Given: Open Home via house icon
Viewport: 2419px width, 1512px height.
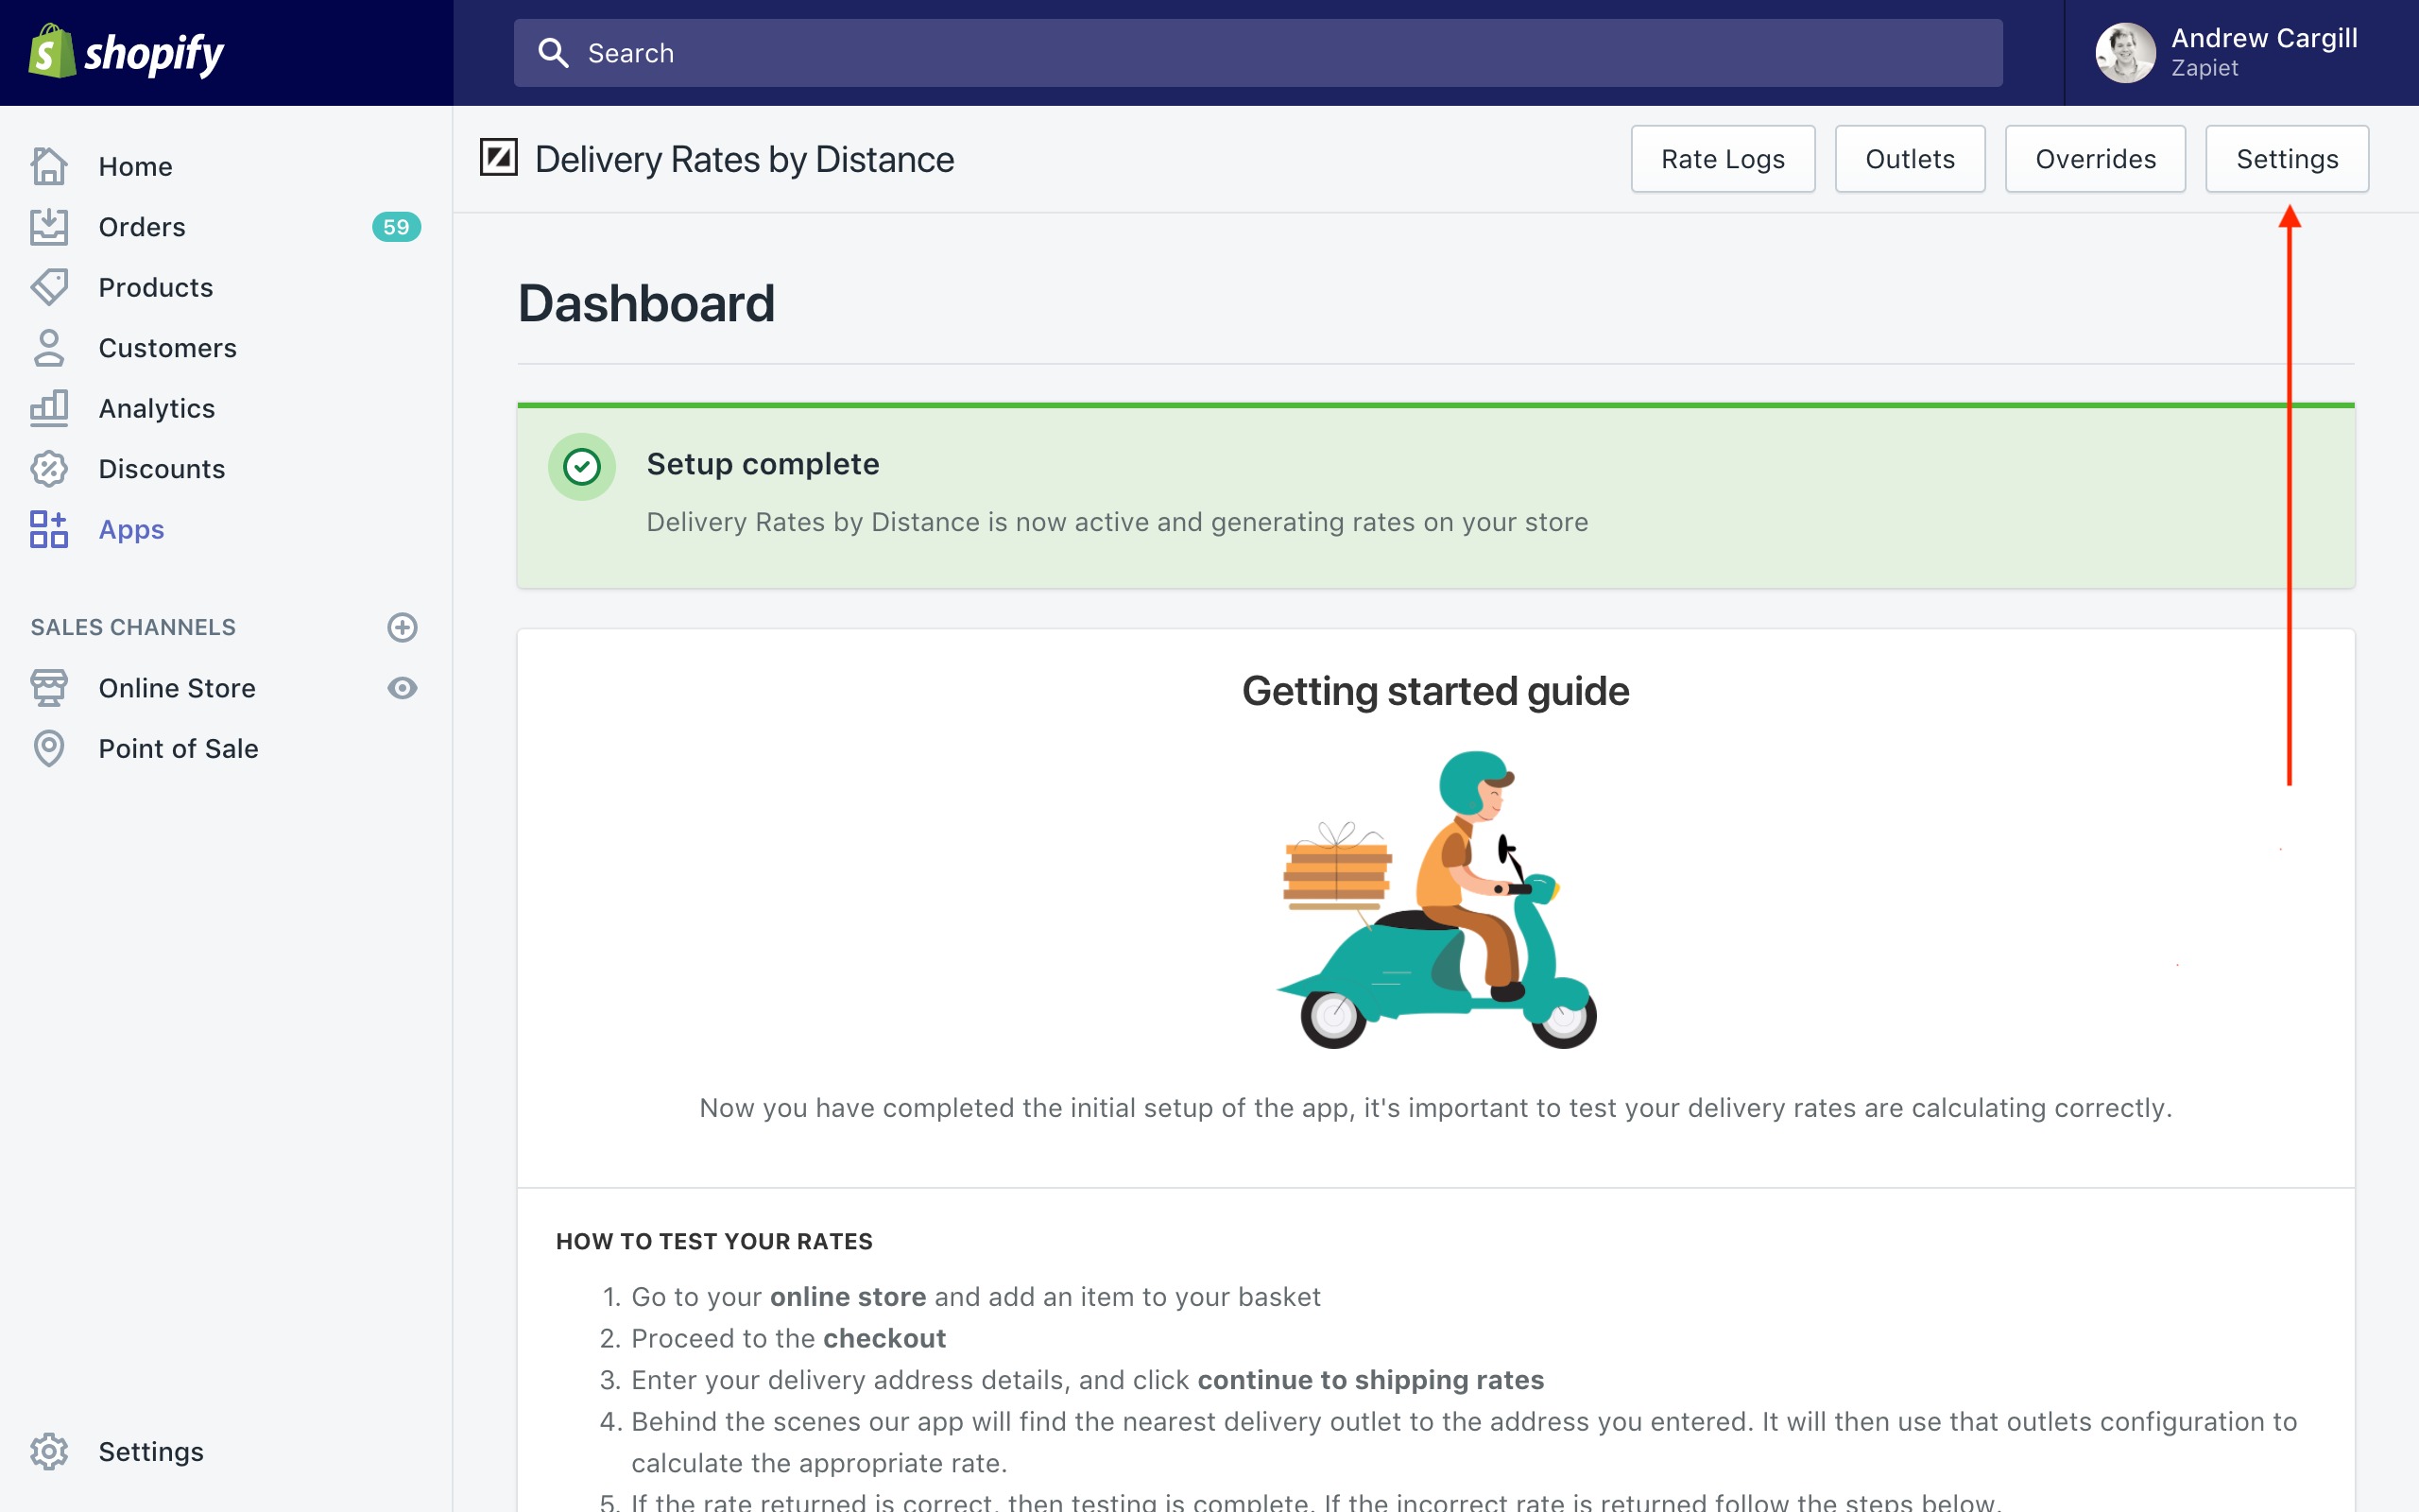Looking at the screenshot, I should (49, 166).
